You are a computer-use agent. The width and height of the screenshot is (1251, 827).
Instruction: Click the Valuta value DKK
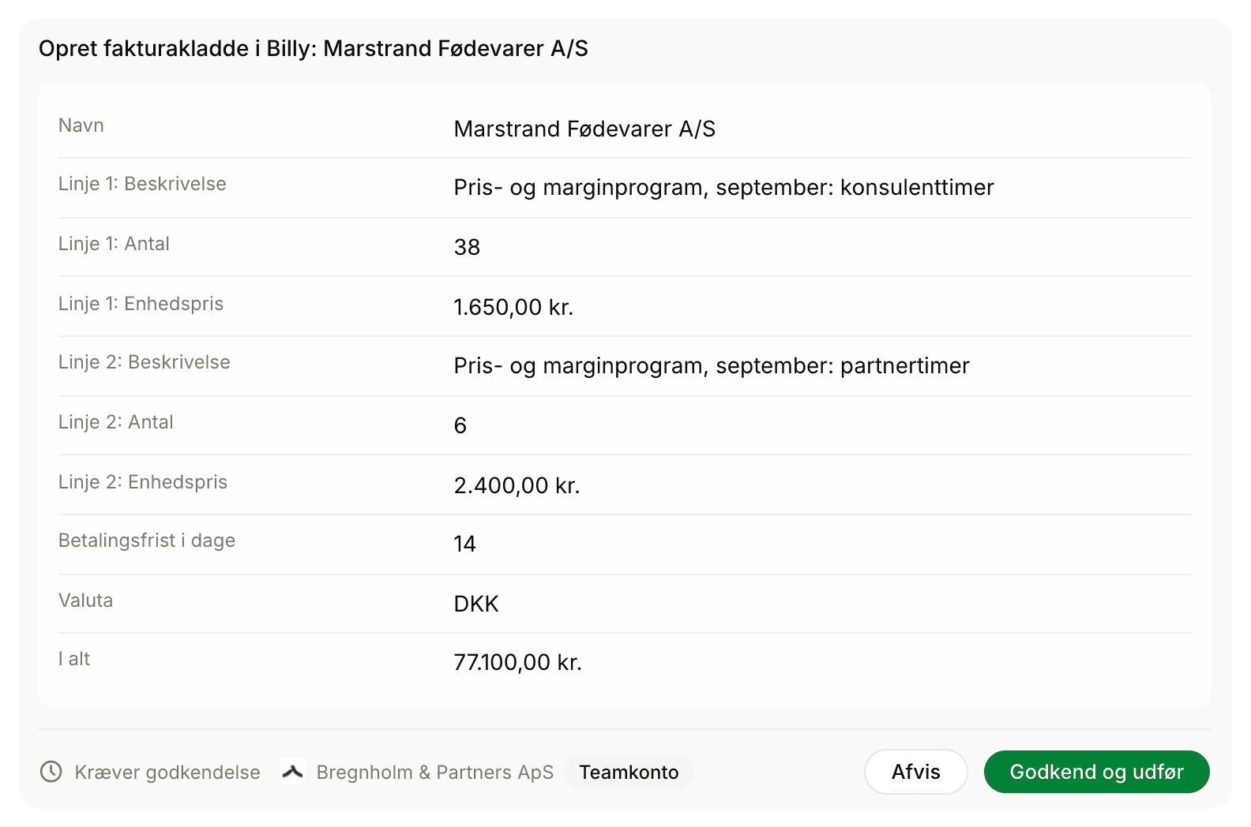(x=476, y=604)
